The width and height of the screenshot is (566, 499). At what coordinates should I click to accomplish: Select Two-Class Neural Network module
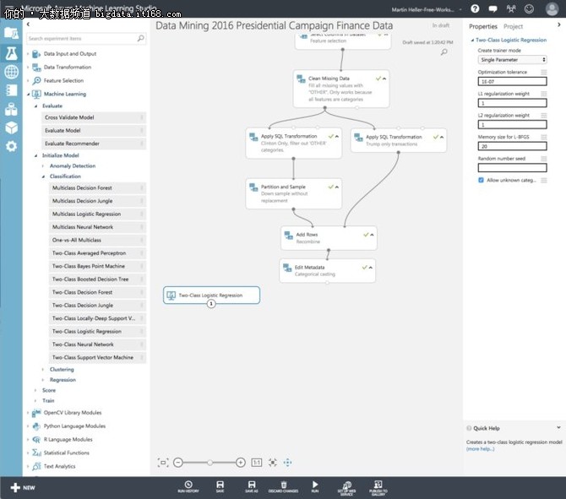pyautogui.click(x=97, y=344)
